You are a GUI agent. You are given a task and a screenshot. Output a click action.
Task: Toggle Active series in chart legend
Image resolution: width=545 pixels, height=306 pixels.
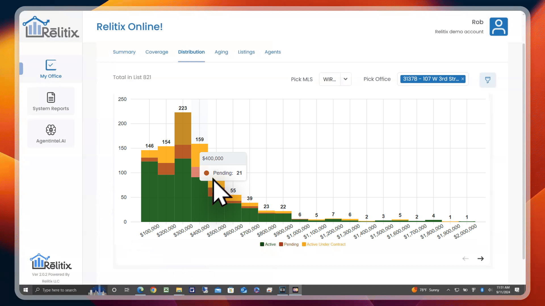tap(268, 244)
